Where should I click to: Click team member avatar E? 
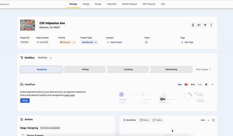[146, 42]
